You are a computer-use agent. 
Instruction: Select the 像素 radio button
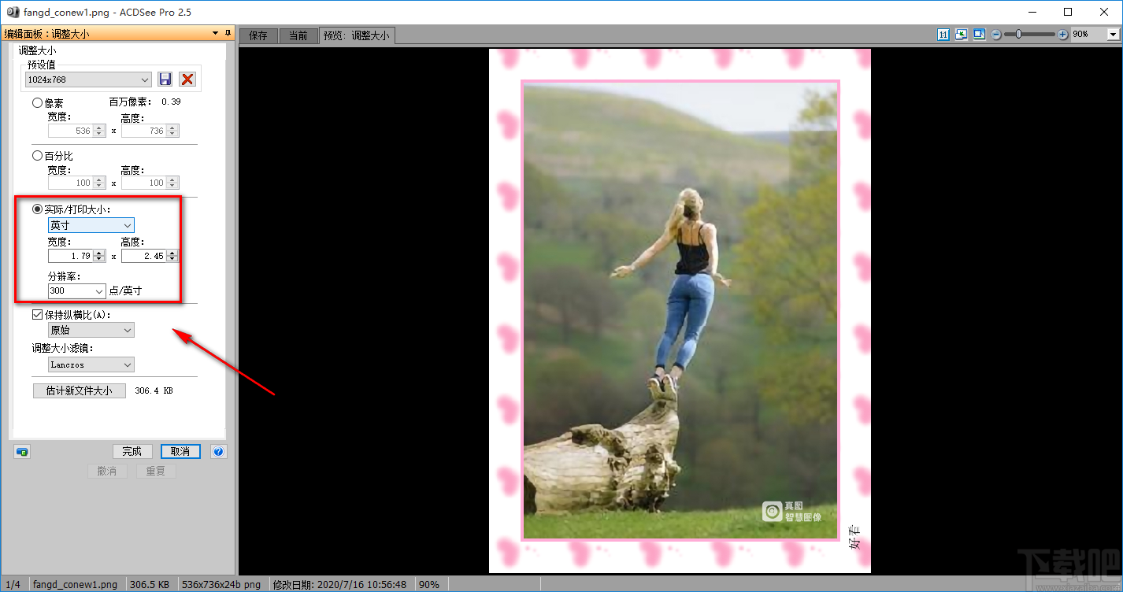[37, 102]
